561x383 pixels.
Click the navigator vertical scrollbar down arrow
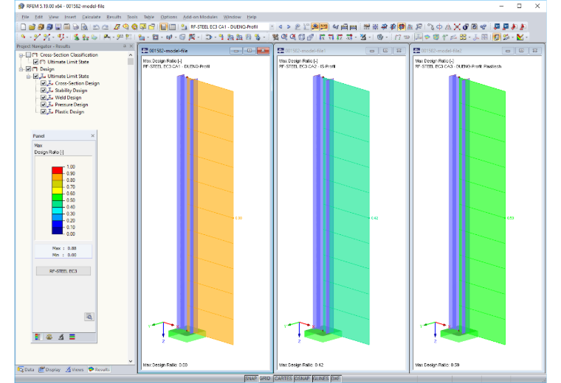click(x=130, y=361)
